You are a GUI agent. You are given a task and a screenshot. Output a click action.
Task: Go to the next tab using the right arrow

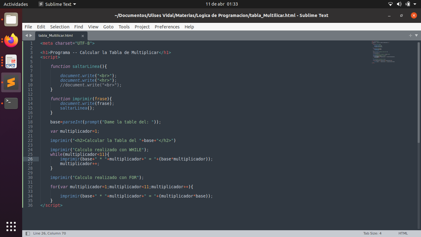pyautogui.click(x=31, y=35)
